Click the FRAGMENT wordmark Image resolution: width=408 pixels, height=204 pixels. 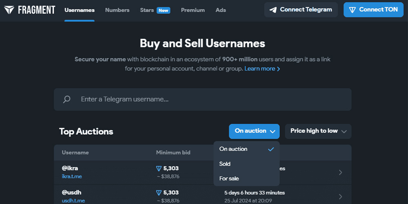click(x=37, y=10)
